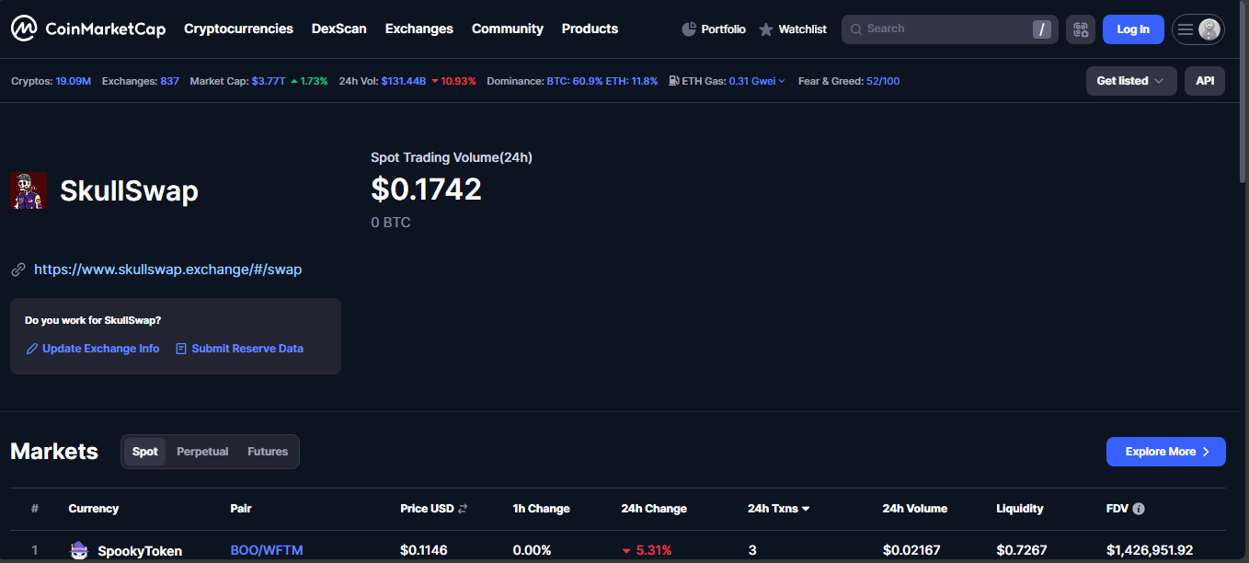Open the DexScan menu item
The height and width of the screenshot is (563, 1249).
[338, 29]
